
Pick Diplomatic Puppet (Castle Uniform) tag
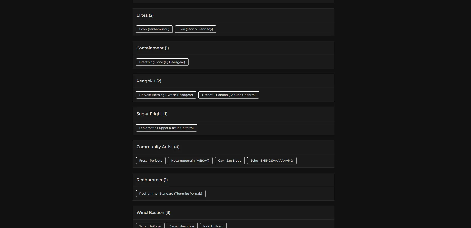pyautogui.click(x=166, y=128)
